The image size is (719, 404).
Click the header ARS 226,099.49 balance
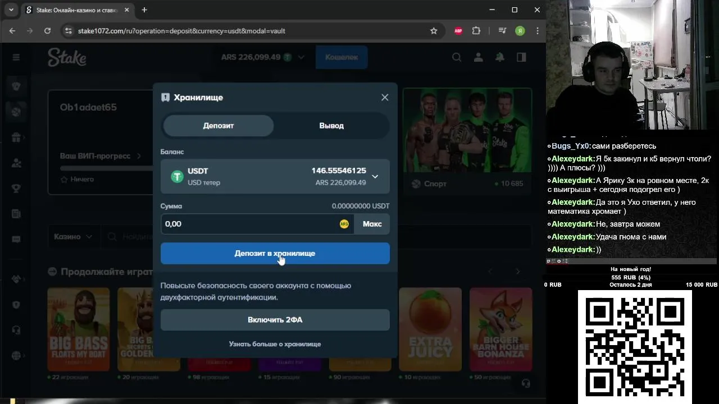(x=251, y=57)
